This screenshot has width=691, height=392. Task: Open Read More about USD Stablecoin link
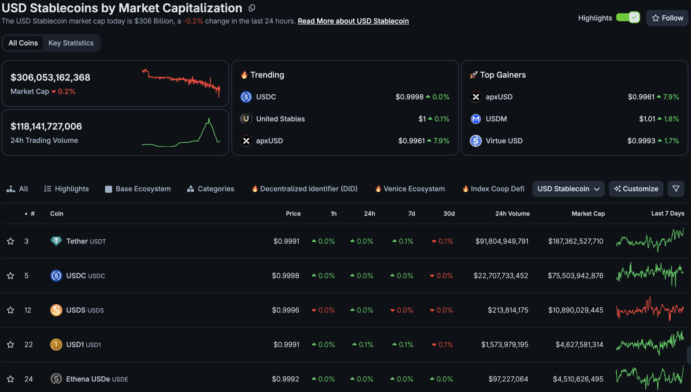point(353,21)
